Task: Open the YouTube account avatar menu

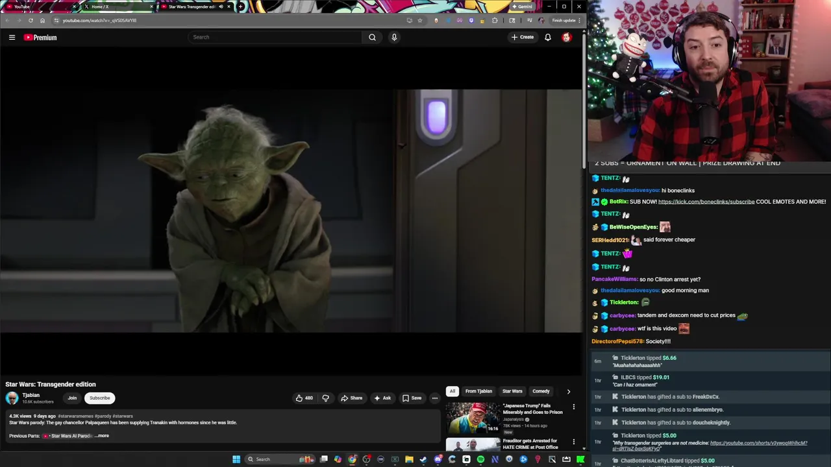Action: click(x=566, y=37)
